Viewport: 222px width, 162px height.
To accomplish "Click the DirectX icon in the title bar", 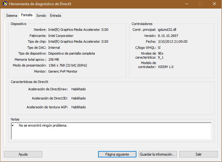I will [x=5, y=4].
